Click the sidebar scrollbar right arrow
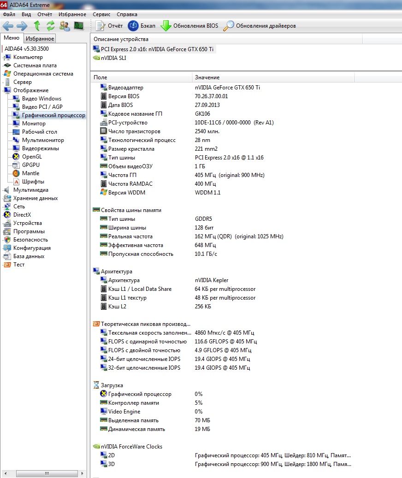 coord(82,473)
